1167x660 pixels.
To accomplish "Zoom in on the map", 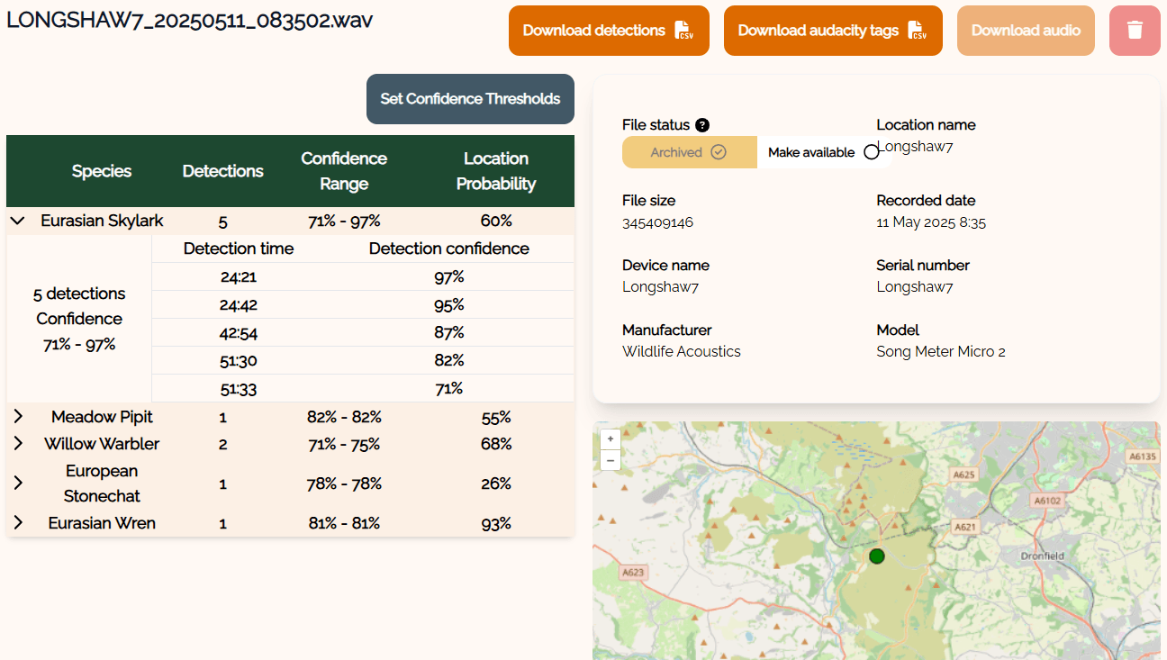I will click(611, 438).
